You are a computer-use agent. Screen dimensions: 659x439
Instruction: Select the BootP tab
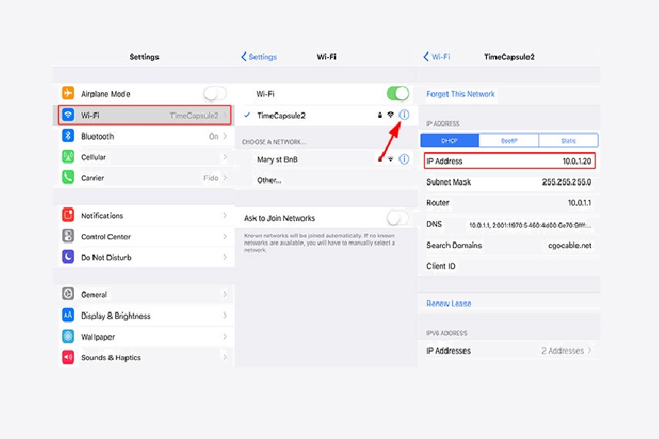[508, 140]
